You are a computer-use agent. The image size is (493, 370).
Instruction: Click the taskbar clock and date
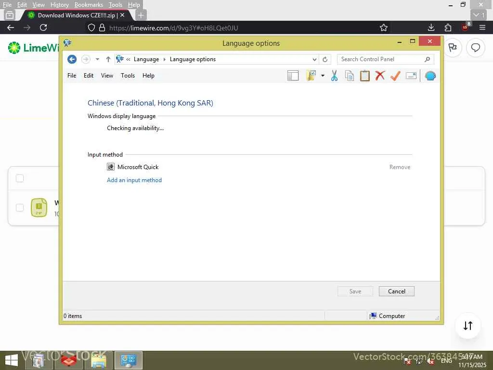point(472,361)
